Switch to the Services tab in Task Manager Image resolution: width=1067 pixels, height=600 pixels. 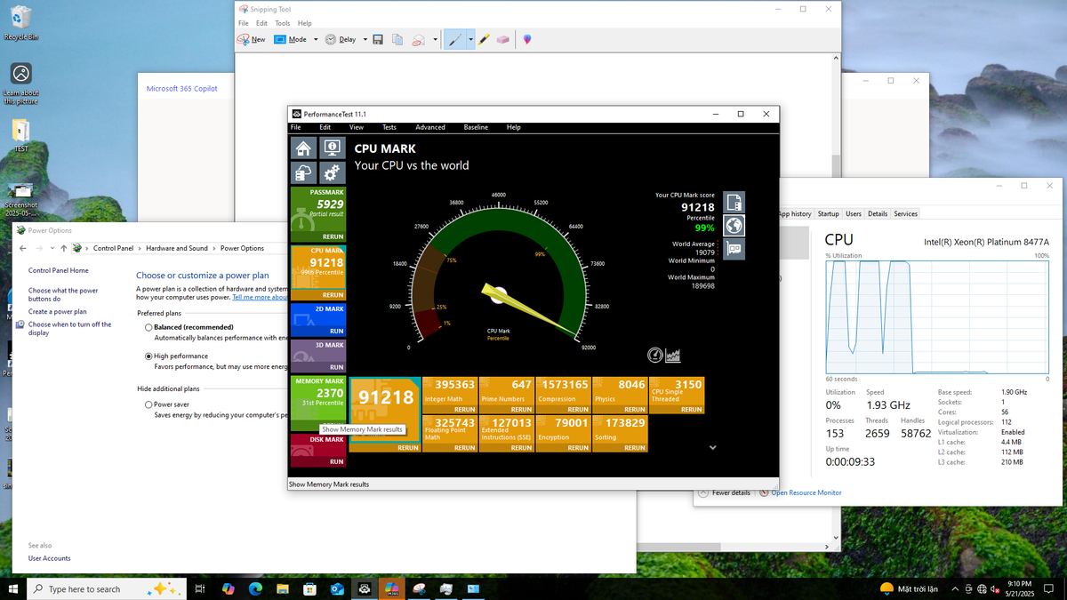click(905, 213)
